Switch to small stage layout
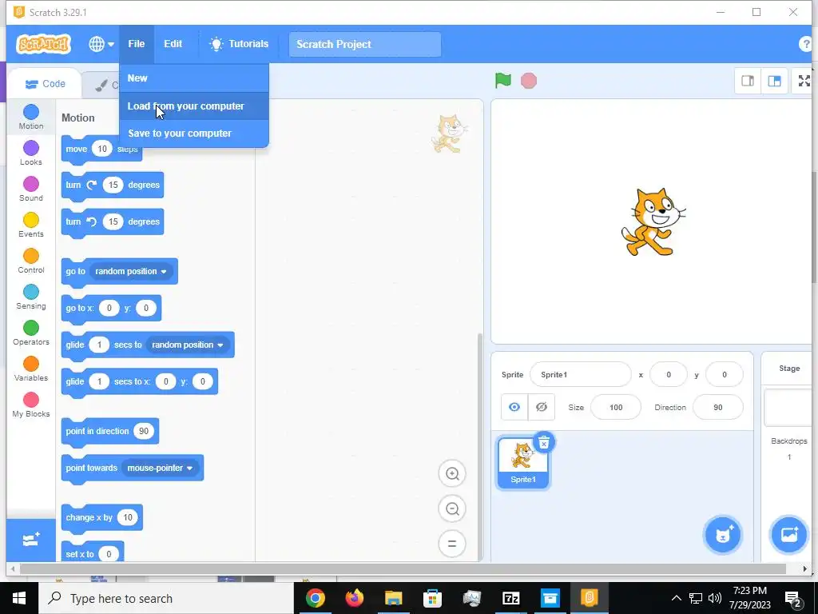This screenshot has width=818, height=614. click(x=748, y=81)
